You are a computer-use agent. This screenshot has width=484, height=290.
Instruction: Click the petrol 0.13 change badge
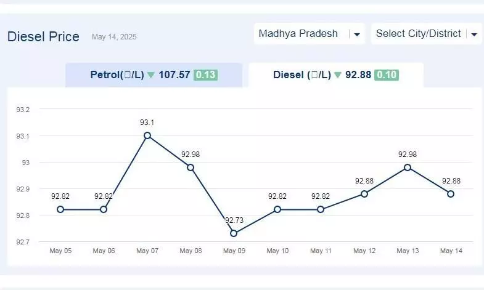[205, 75]
